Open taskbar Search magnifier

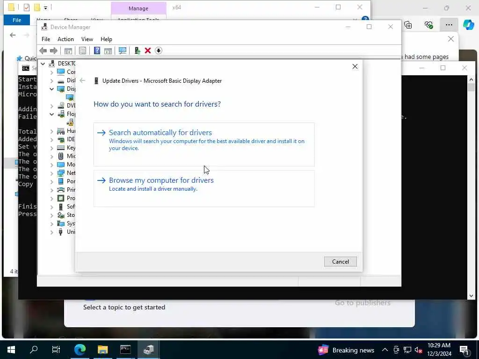pos(34,350)
